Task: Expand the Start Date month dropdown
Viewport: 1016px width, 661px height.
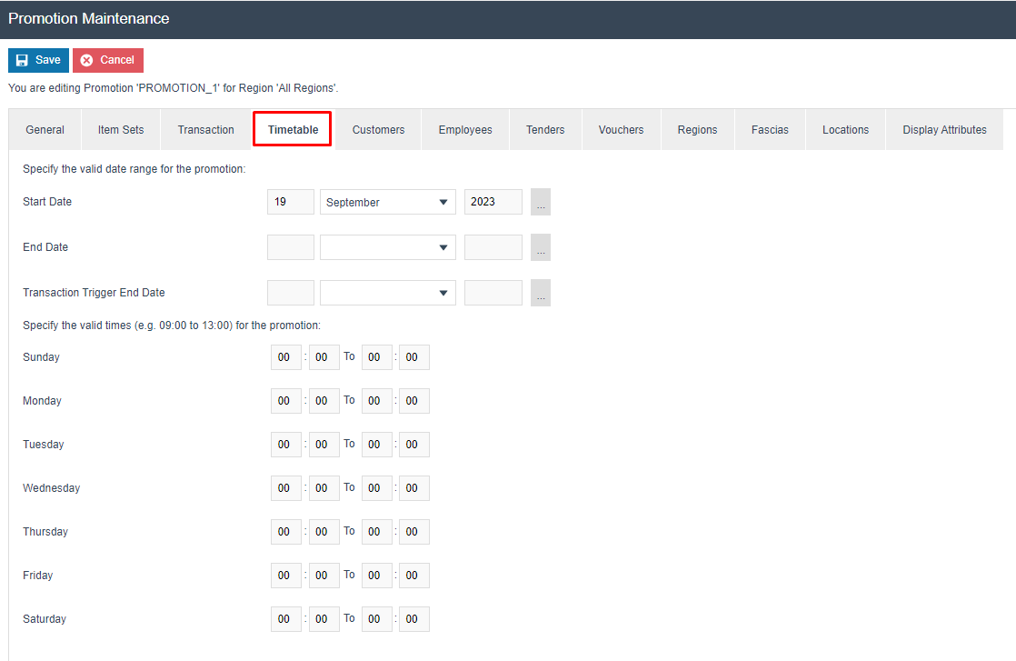Action: (x=388, y=202)
